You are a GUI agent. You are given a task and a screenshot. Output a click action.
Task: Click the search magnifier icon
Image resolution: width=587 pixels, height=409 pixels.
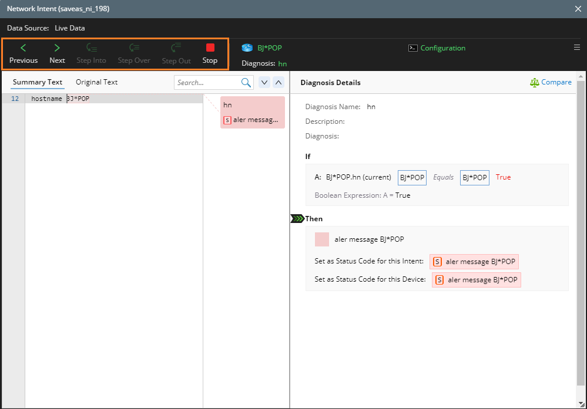point(246,82)
